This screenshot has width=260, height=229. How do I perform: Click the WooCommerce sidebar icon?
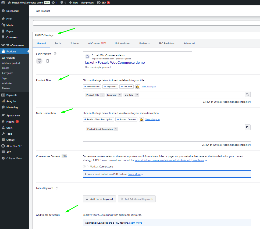tap(3, 45)
